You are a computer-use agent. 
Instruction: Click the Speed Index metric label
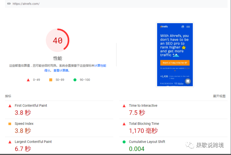pyautogui.click(x=24, y=124)
